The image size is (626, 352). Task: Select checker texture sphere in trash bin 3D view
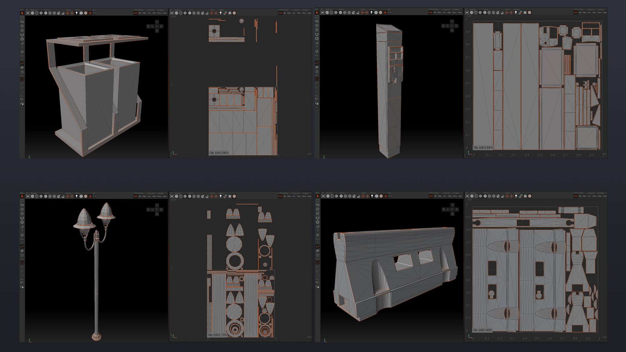coord(50,13)
